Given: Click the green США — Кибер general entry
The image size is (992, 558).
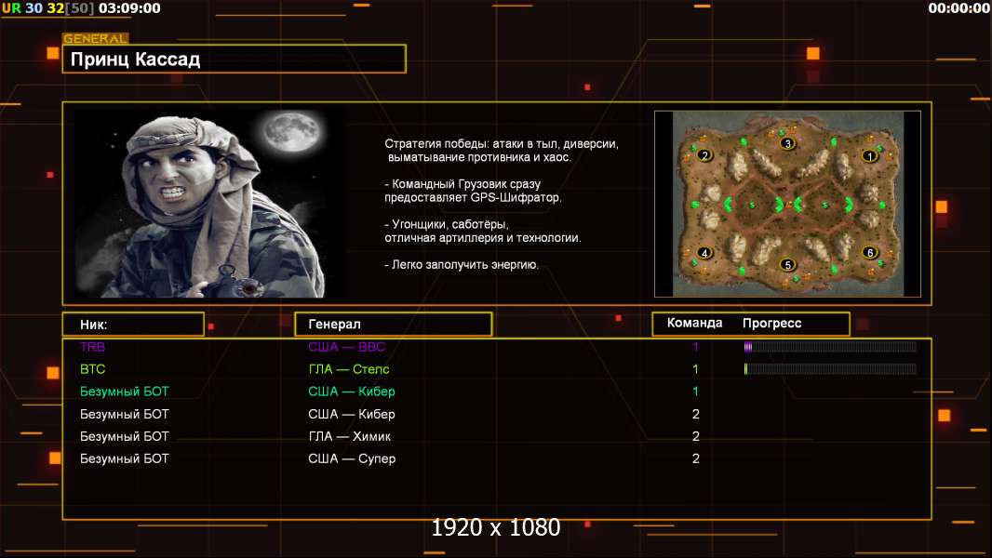Looking at the screenshot, I should 352,392.
